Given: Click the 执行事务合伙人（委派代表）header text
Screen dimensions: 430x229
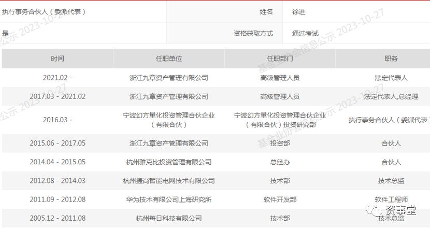Looking at the screenshot, I should pos(44,12).
